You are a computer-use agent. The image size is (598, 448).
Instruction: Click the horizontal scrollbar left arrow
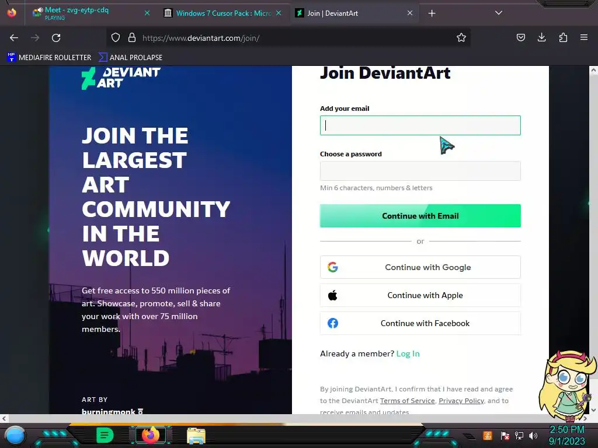(x=4, y=418)
